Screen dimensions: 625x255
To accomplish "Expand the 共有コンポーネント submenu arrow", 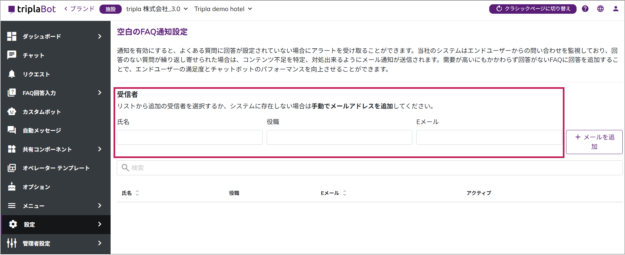I will 100,149.
